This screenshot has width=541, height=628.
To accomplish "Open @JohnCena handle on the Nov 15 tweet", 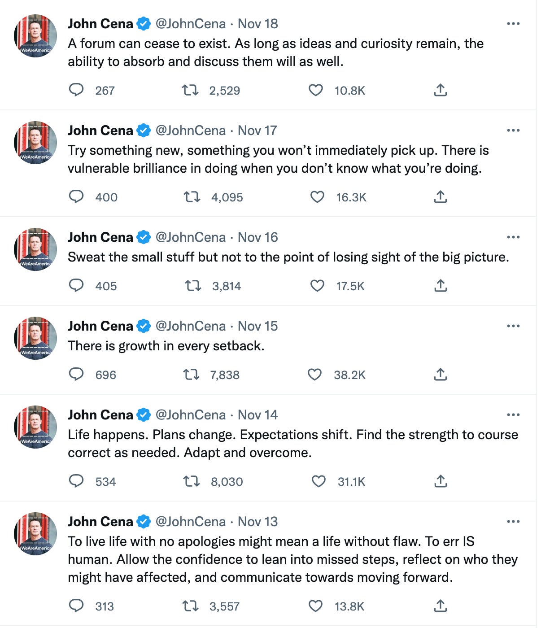I will (190, 326).
